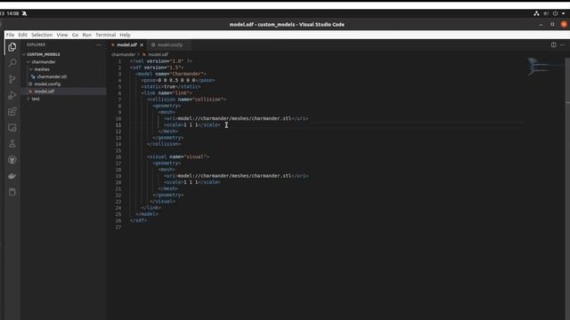The height and width of the screenshot is (320, 570).
Task: Click the split editor right icon
Action: pos(553,44)
